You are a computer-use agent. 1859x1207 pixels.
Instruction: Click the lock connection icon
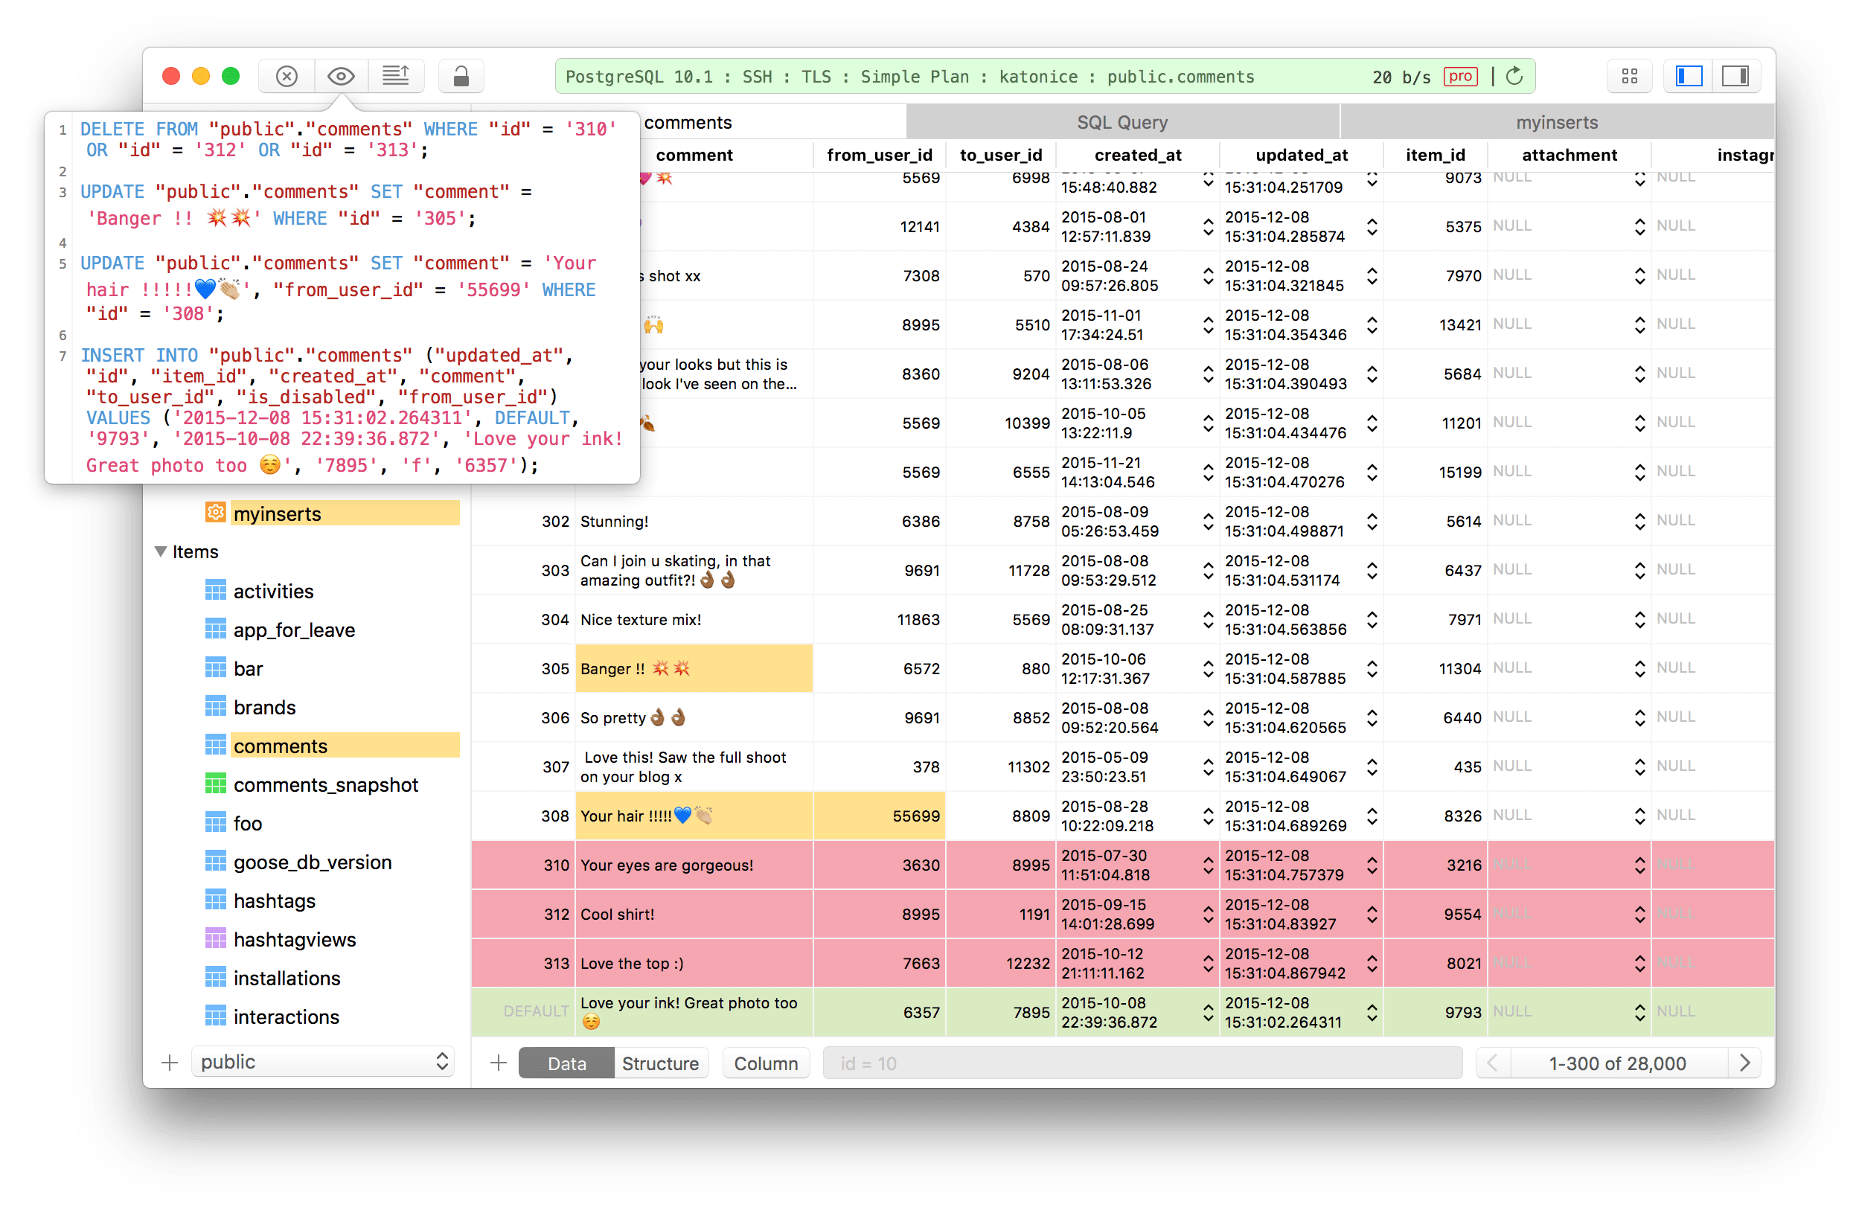click(461, 76)
